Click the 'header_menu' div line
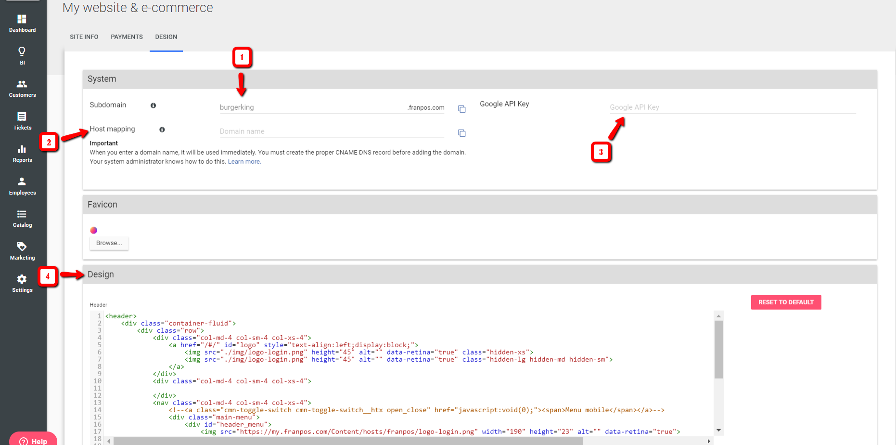This screenshot has width=896, height=445. point(228,425)
